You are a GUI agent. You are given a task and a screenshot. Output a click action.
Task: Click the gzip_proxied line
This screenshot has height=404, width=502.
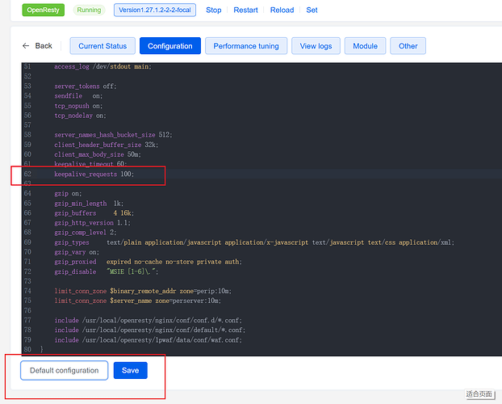(x=149, y=262)
